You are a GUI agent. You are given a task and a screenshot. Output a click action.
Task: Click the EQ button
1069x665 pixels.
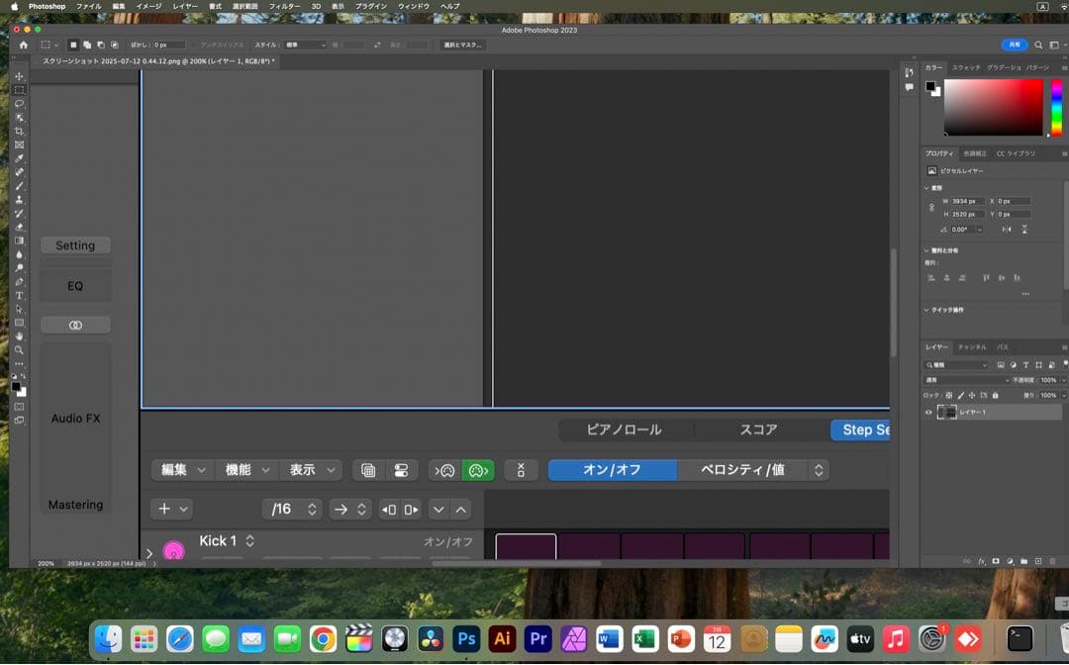[x=75, y=285]
